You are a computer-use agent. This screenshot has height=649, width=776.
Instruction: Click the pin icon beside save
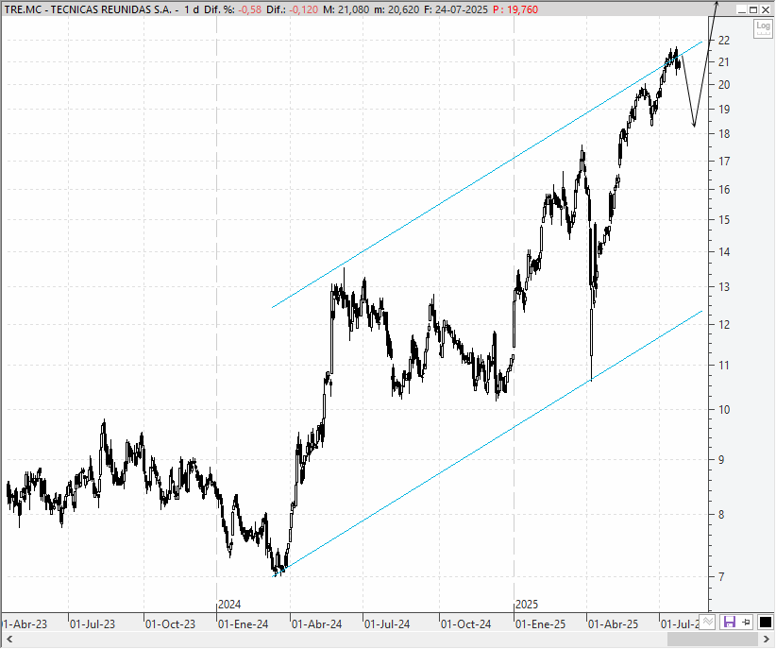coord(747,622)
